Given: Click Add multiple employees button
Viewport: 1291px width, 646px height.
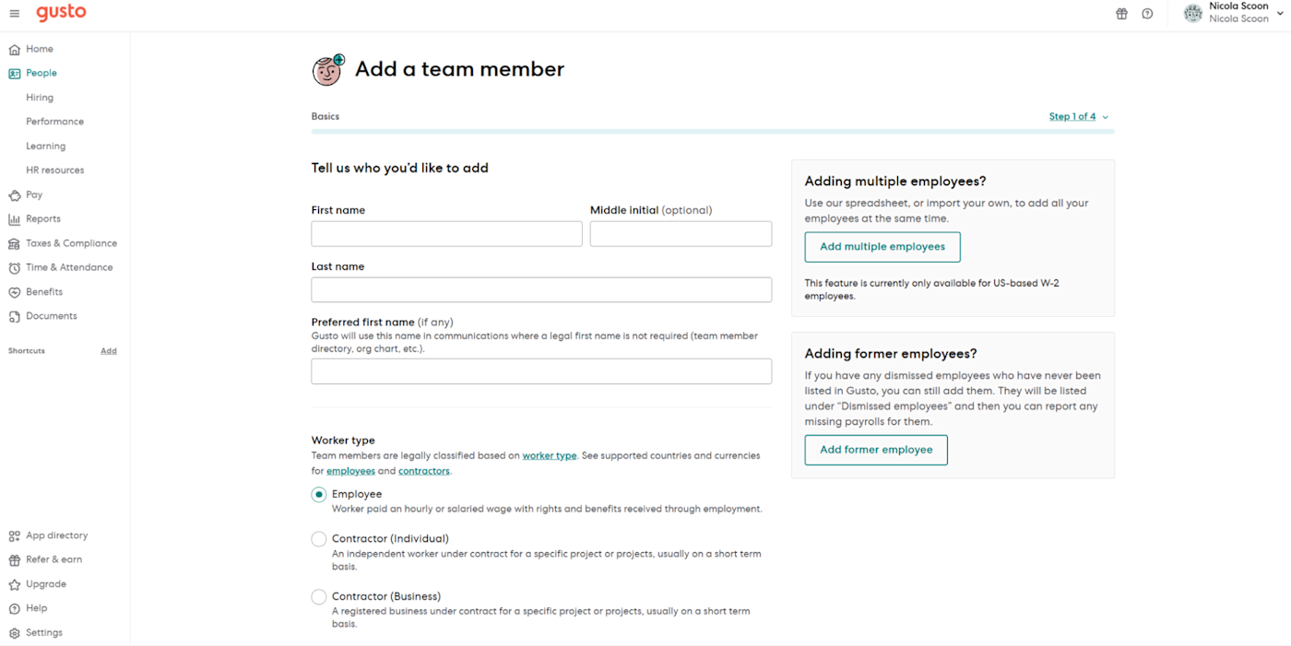Looking at the screenshot, I should [x=882, y=247].
